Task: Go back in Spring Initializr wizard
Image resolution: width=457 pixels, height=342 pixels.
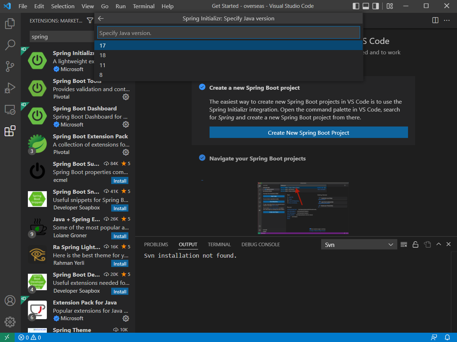Action: coord(101,19)
